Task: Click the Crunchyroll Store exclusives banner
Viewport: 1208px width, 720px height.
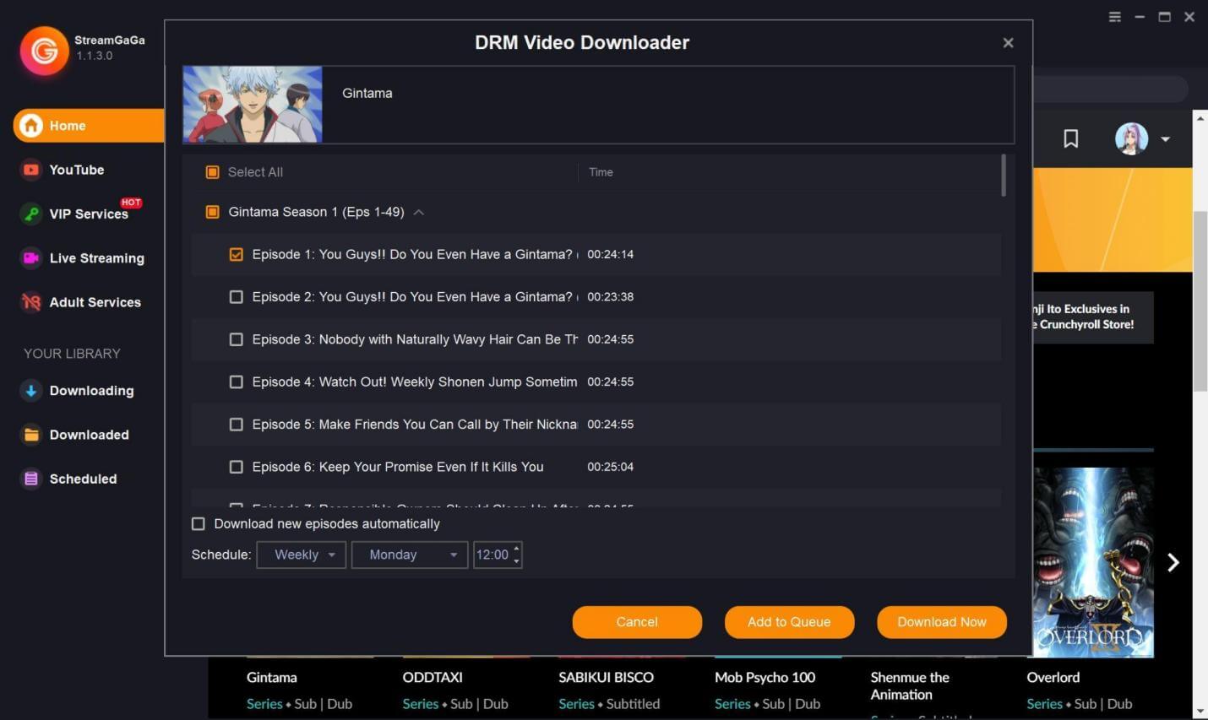Action: click(x=1092, y=317)
